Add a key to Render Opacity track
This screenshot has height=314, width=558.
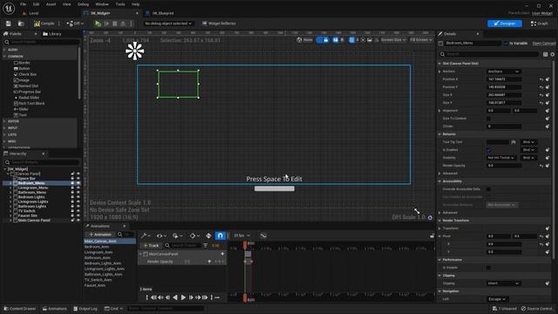[209, 262]
